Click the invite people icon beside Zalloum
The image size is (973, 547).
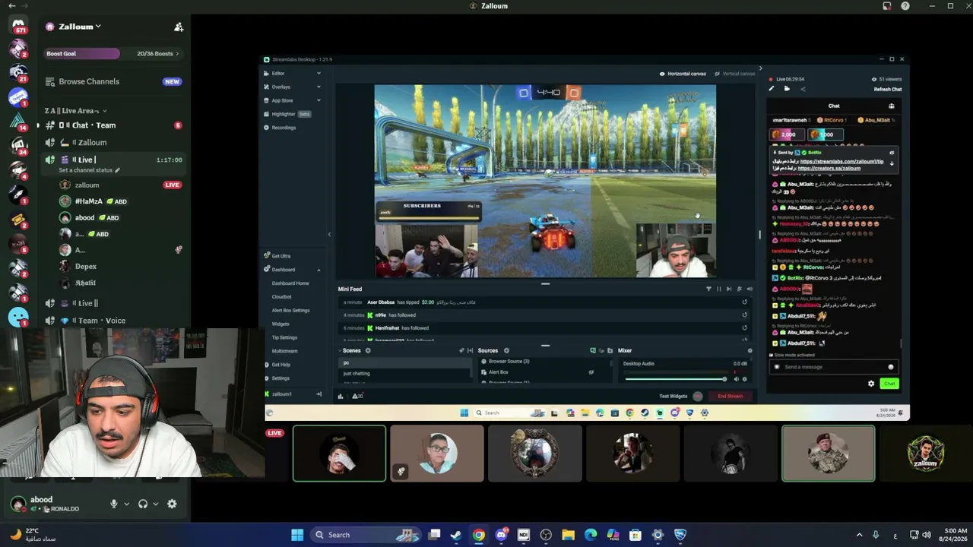point(179,27)
